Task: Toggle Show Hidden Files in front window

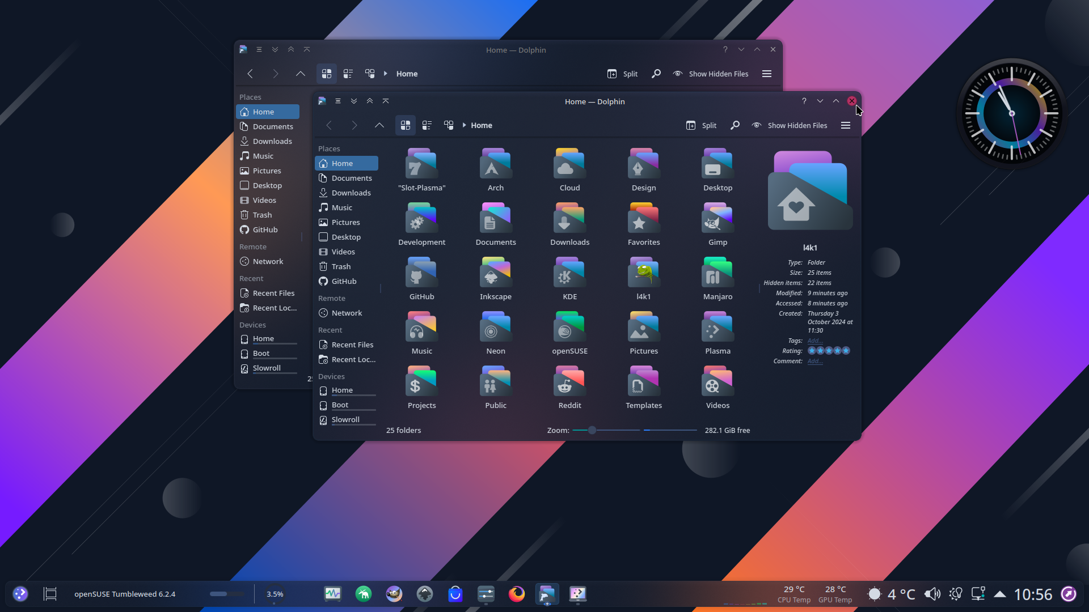Action: 790,125
